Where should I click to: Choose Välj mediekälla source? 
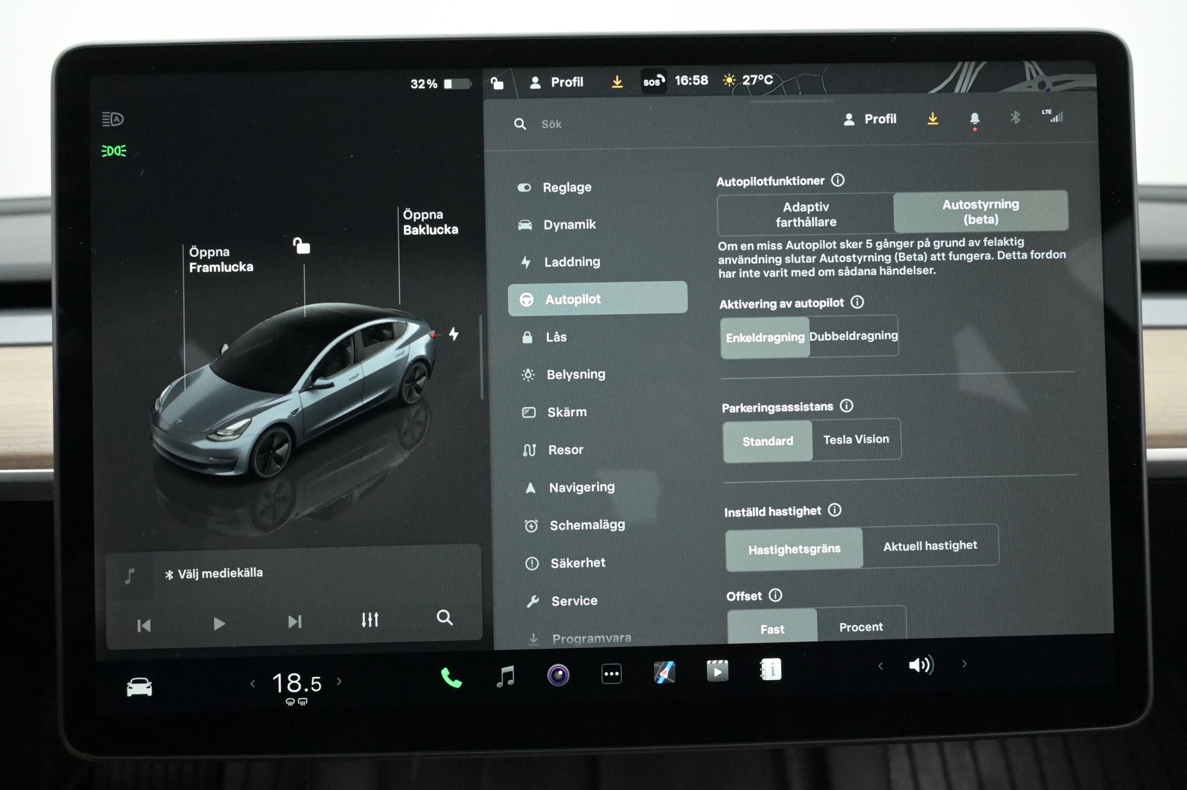pyautogui.click(x=214, y=573)
